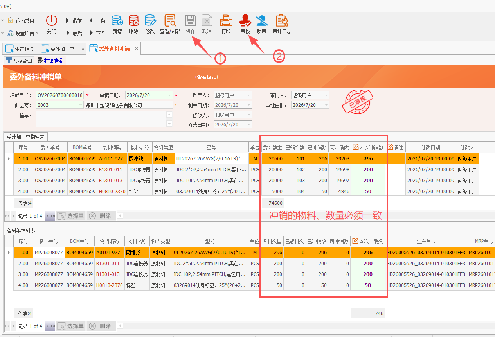
Task: Click the upper table 备注 column header
Action: tap(396, 147)
